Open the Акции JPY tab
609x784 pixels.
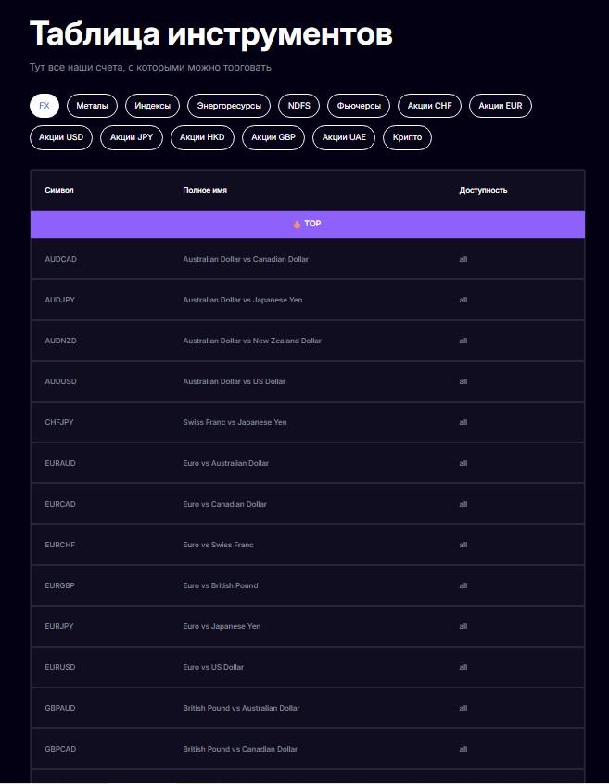tap(132, 137)
